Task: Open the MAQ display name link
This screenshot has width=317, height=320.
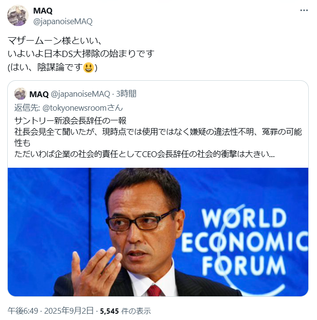Action: coord(43,11)
